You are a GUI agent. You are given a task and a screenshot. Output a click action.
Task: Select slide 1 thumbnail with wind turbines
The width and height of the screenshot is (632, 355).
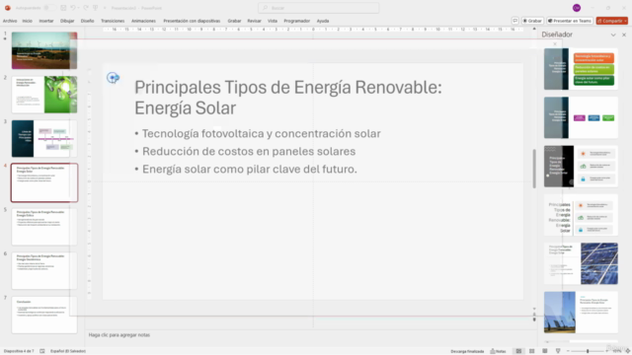[44, 50]
